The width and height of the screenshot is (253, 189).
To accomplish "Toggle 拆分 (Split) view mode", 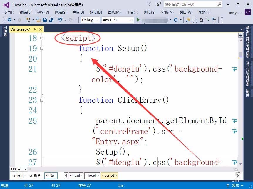I will (x=35, y=175).
